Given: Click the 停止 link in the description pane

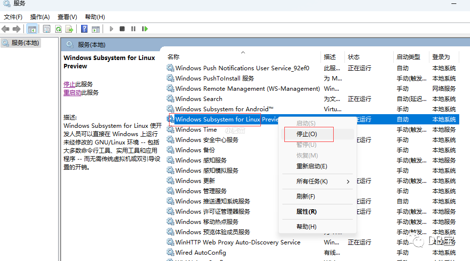Looking at the screenshot, I should 69,84.
